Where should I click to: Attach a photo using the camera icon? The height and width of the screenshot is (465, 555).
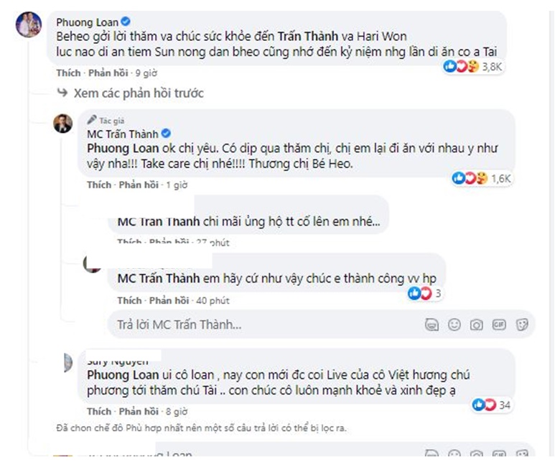click(476, 324)
